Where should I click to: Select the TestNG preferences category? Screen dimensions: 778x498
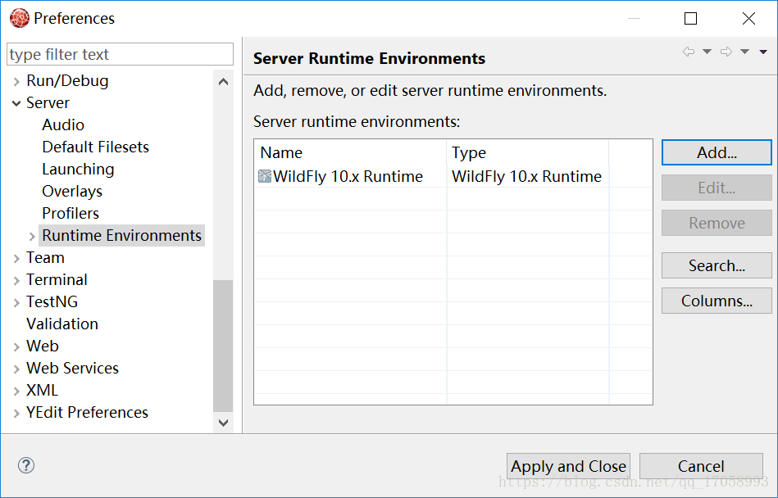tap(52, 301)
